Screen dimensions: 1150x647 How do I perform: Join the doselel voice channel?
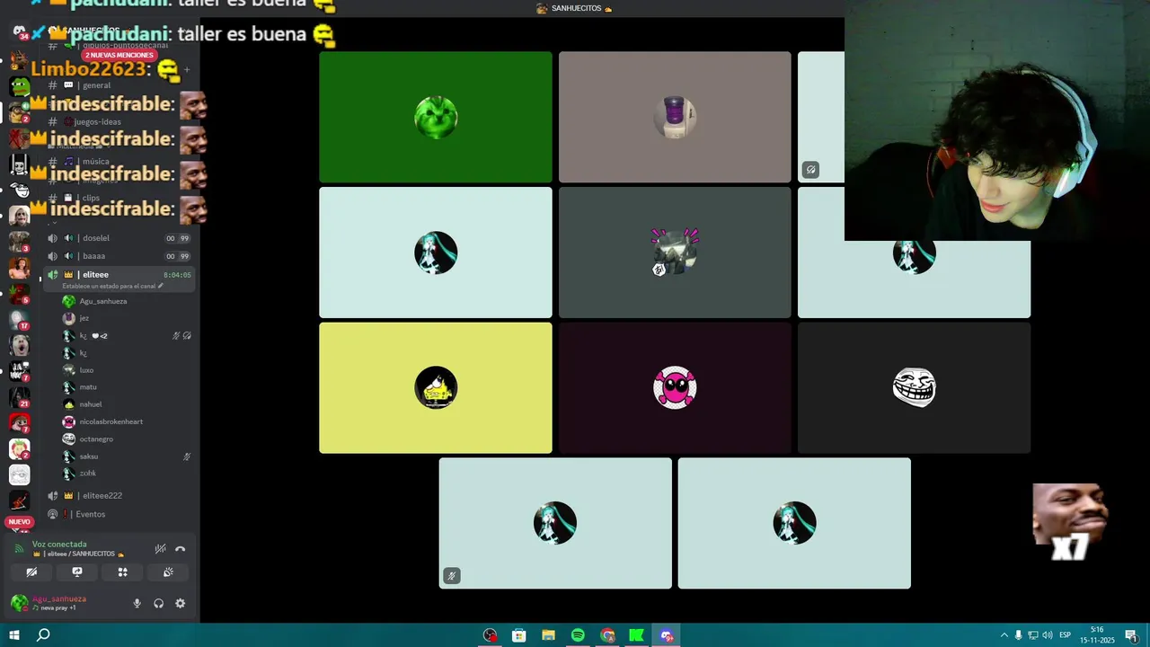(119, 238)
